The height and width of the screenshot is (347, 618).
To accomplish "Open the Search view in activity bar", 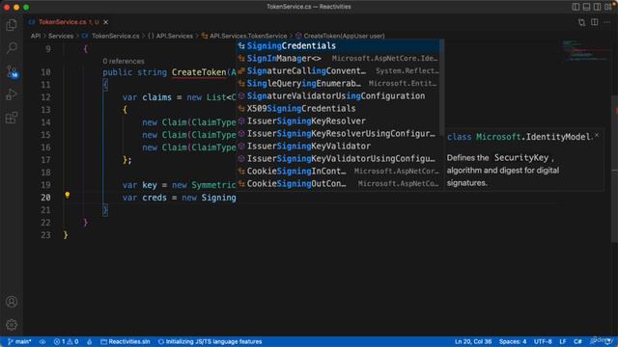I will 12,48.
